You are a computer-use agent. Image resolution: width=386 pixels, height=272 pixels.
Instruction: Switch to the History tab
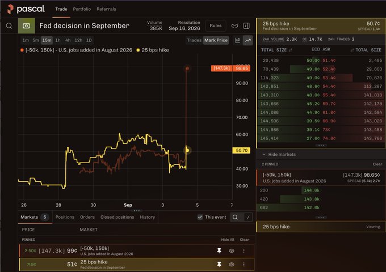point(147,217)
